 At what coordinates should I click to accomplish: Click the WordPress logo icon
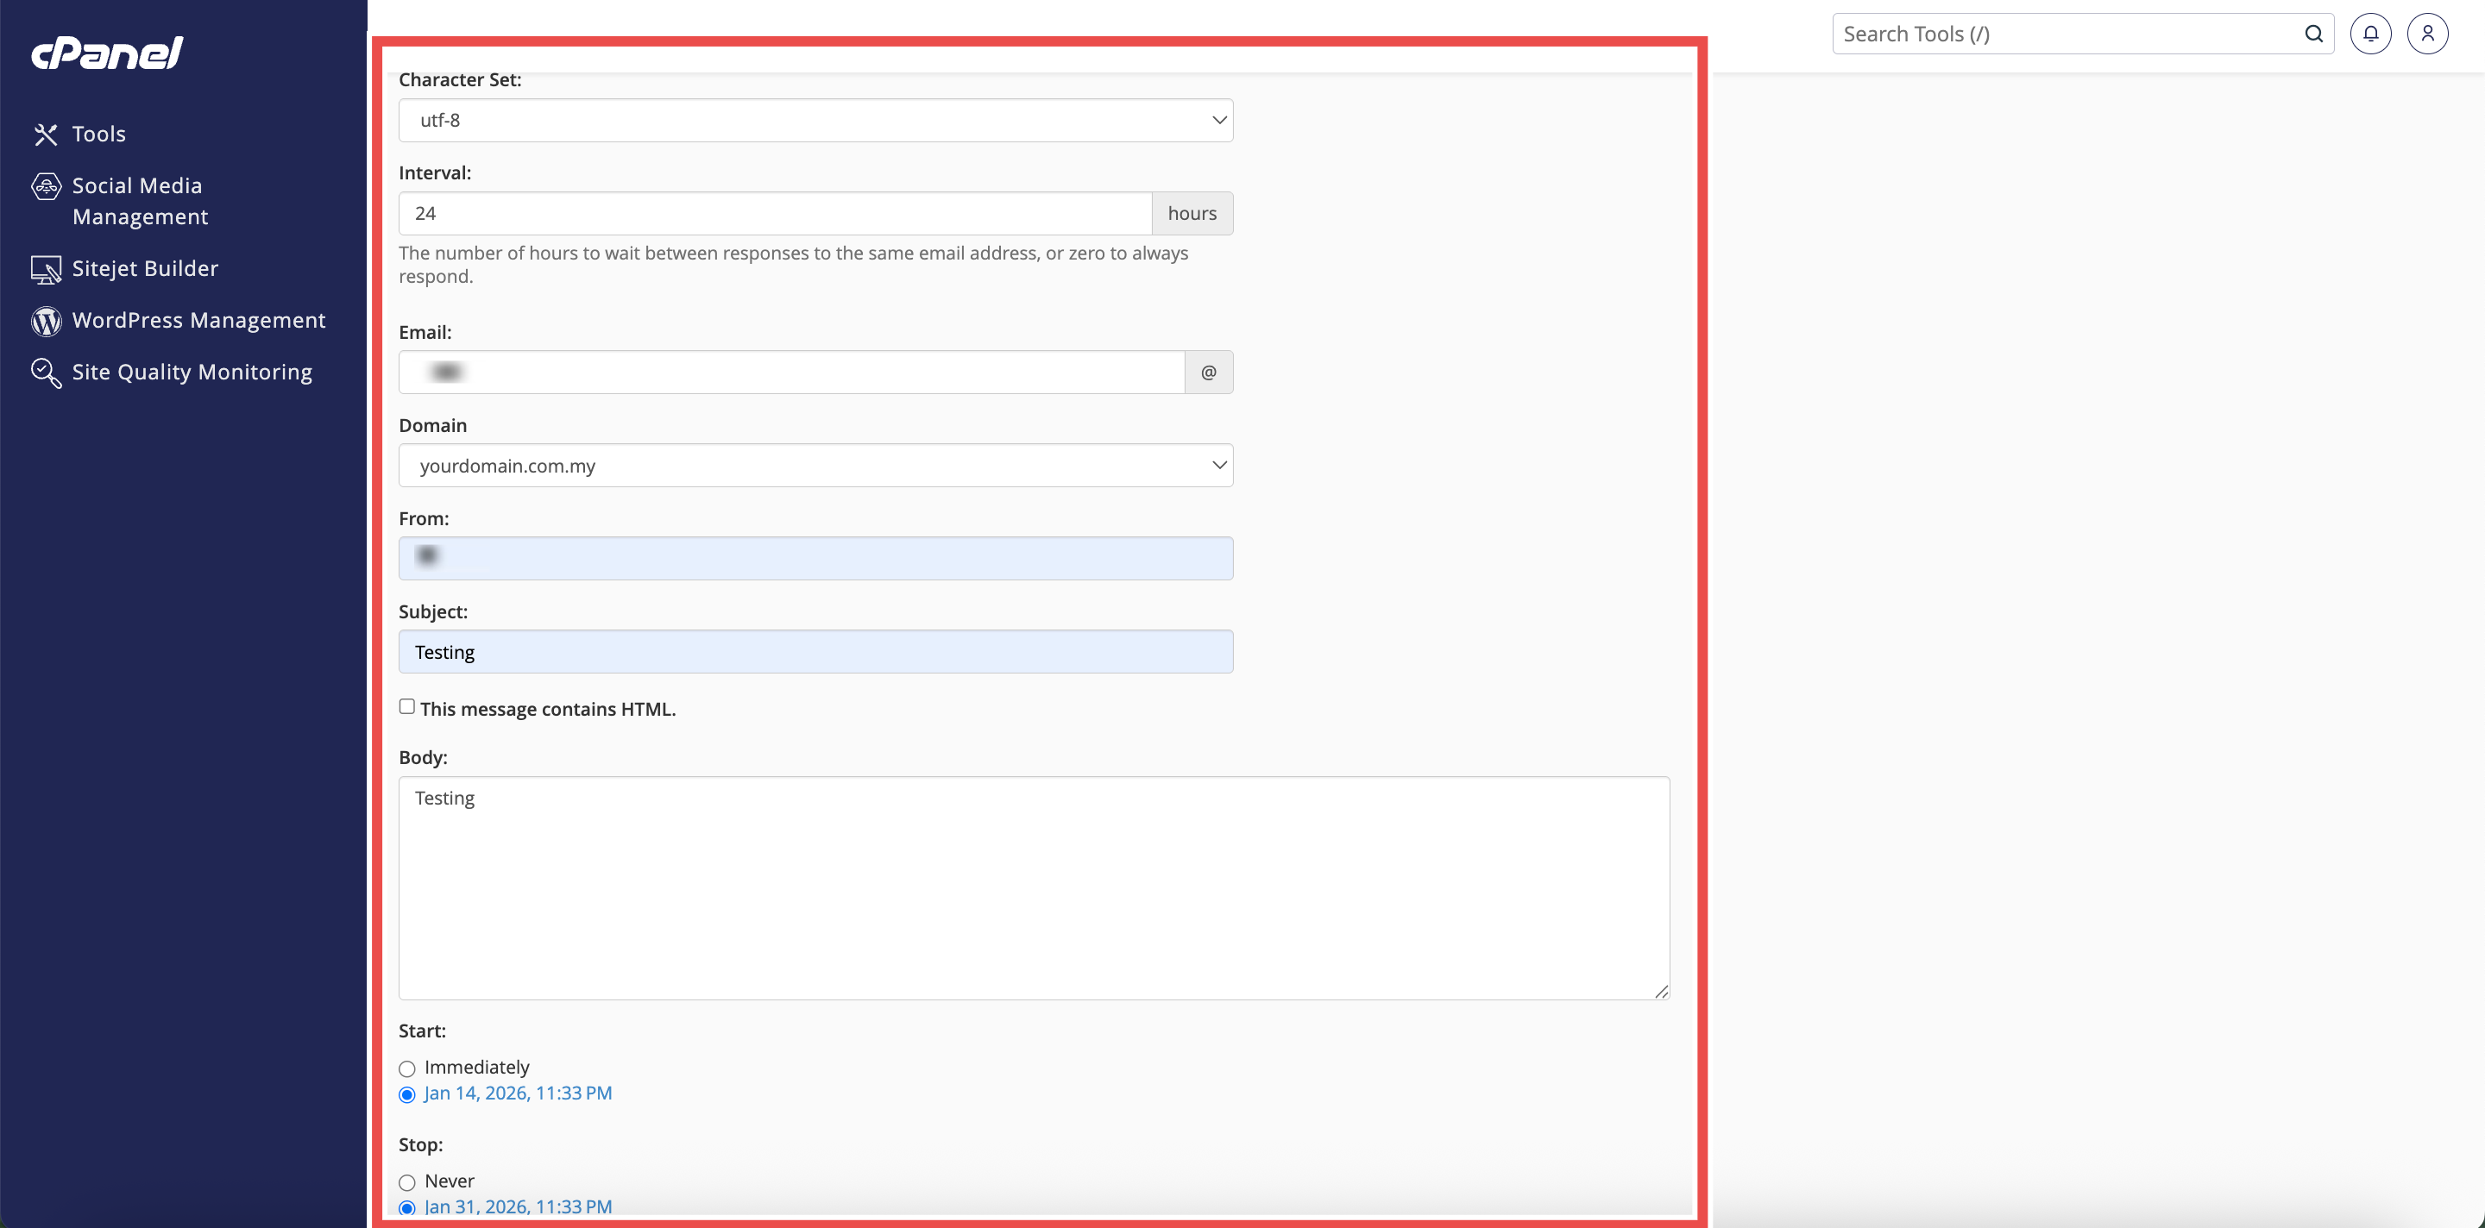pyautogui.click(x=46, y=321)
